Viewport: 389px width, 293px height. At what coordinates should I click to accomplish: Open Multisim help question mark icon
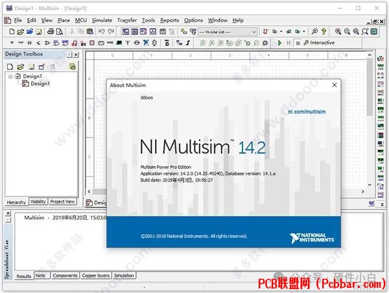pos(324,32)
